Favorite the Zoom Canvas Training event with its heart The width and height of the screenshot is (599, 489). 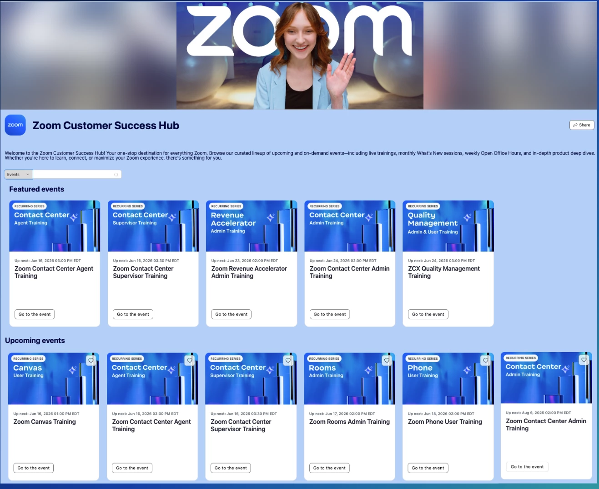91,360
